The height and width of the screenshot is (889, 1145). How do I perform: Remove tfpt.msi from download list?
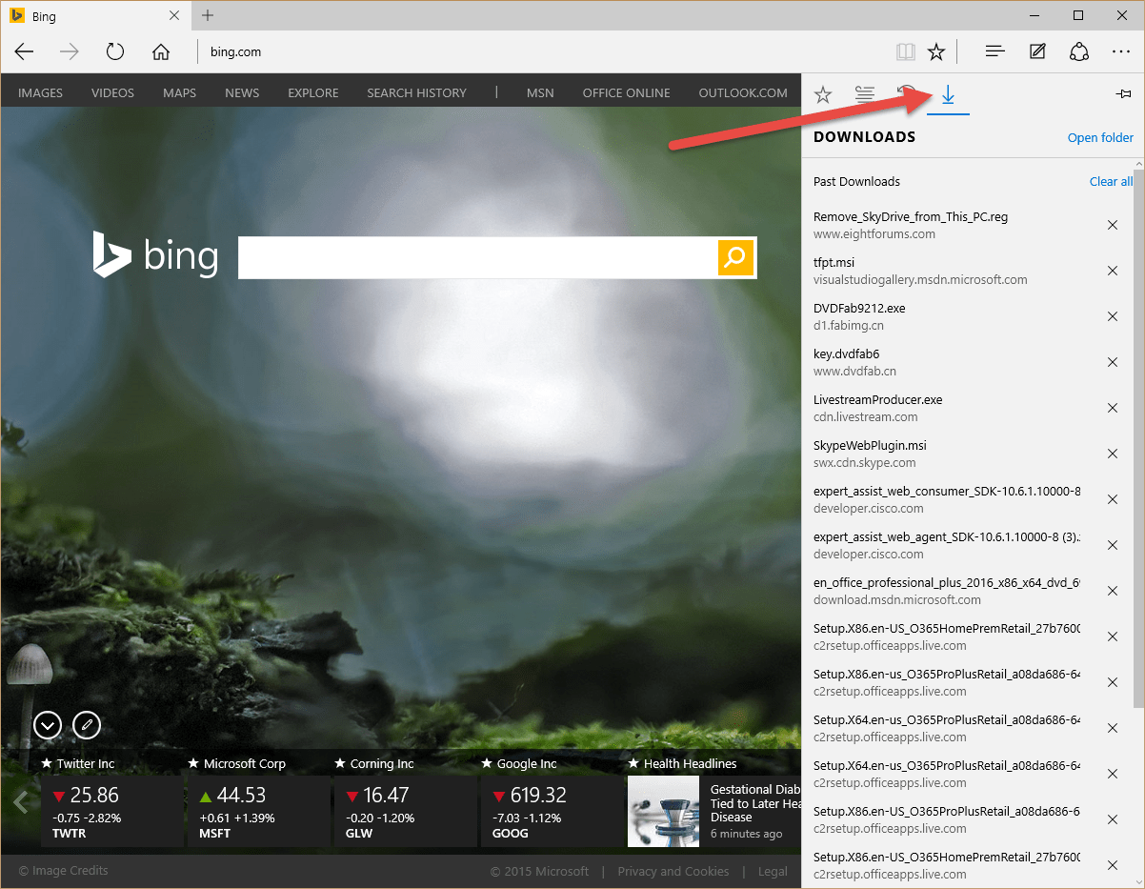[x=1112, y=271]
